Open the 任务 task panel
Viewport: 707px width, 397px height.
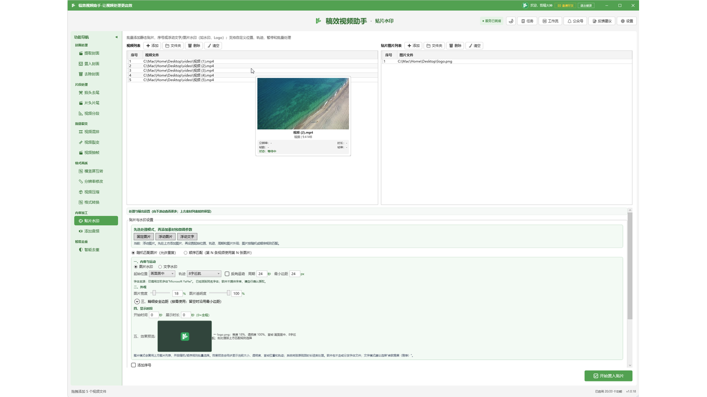[527, 21]
